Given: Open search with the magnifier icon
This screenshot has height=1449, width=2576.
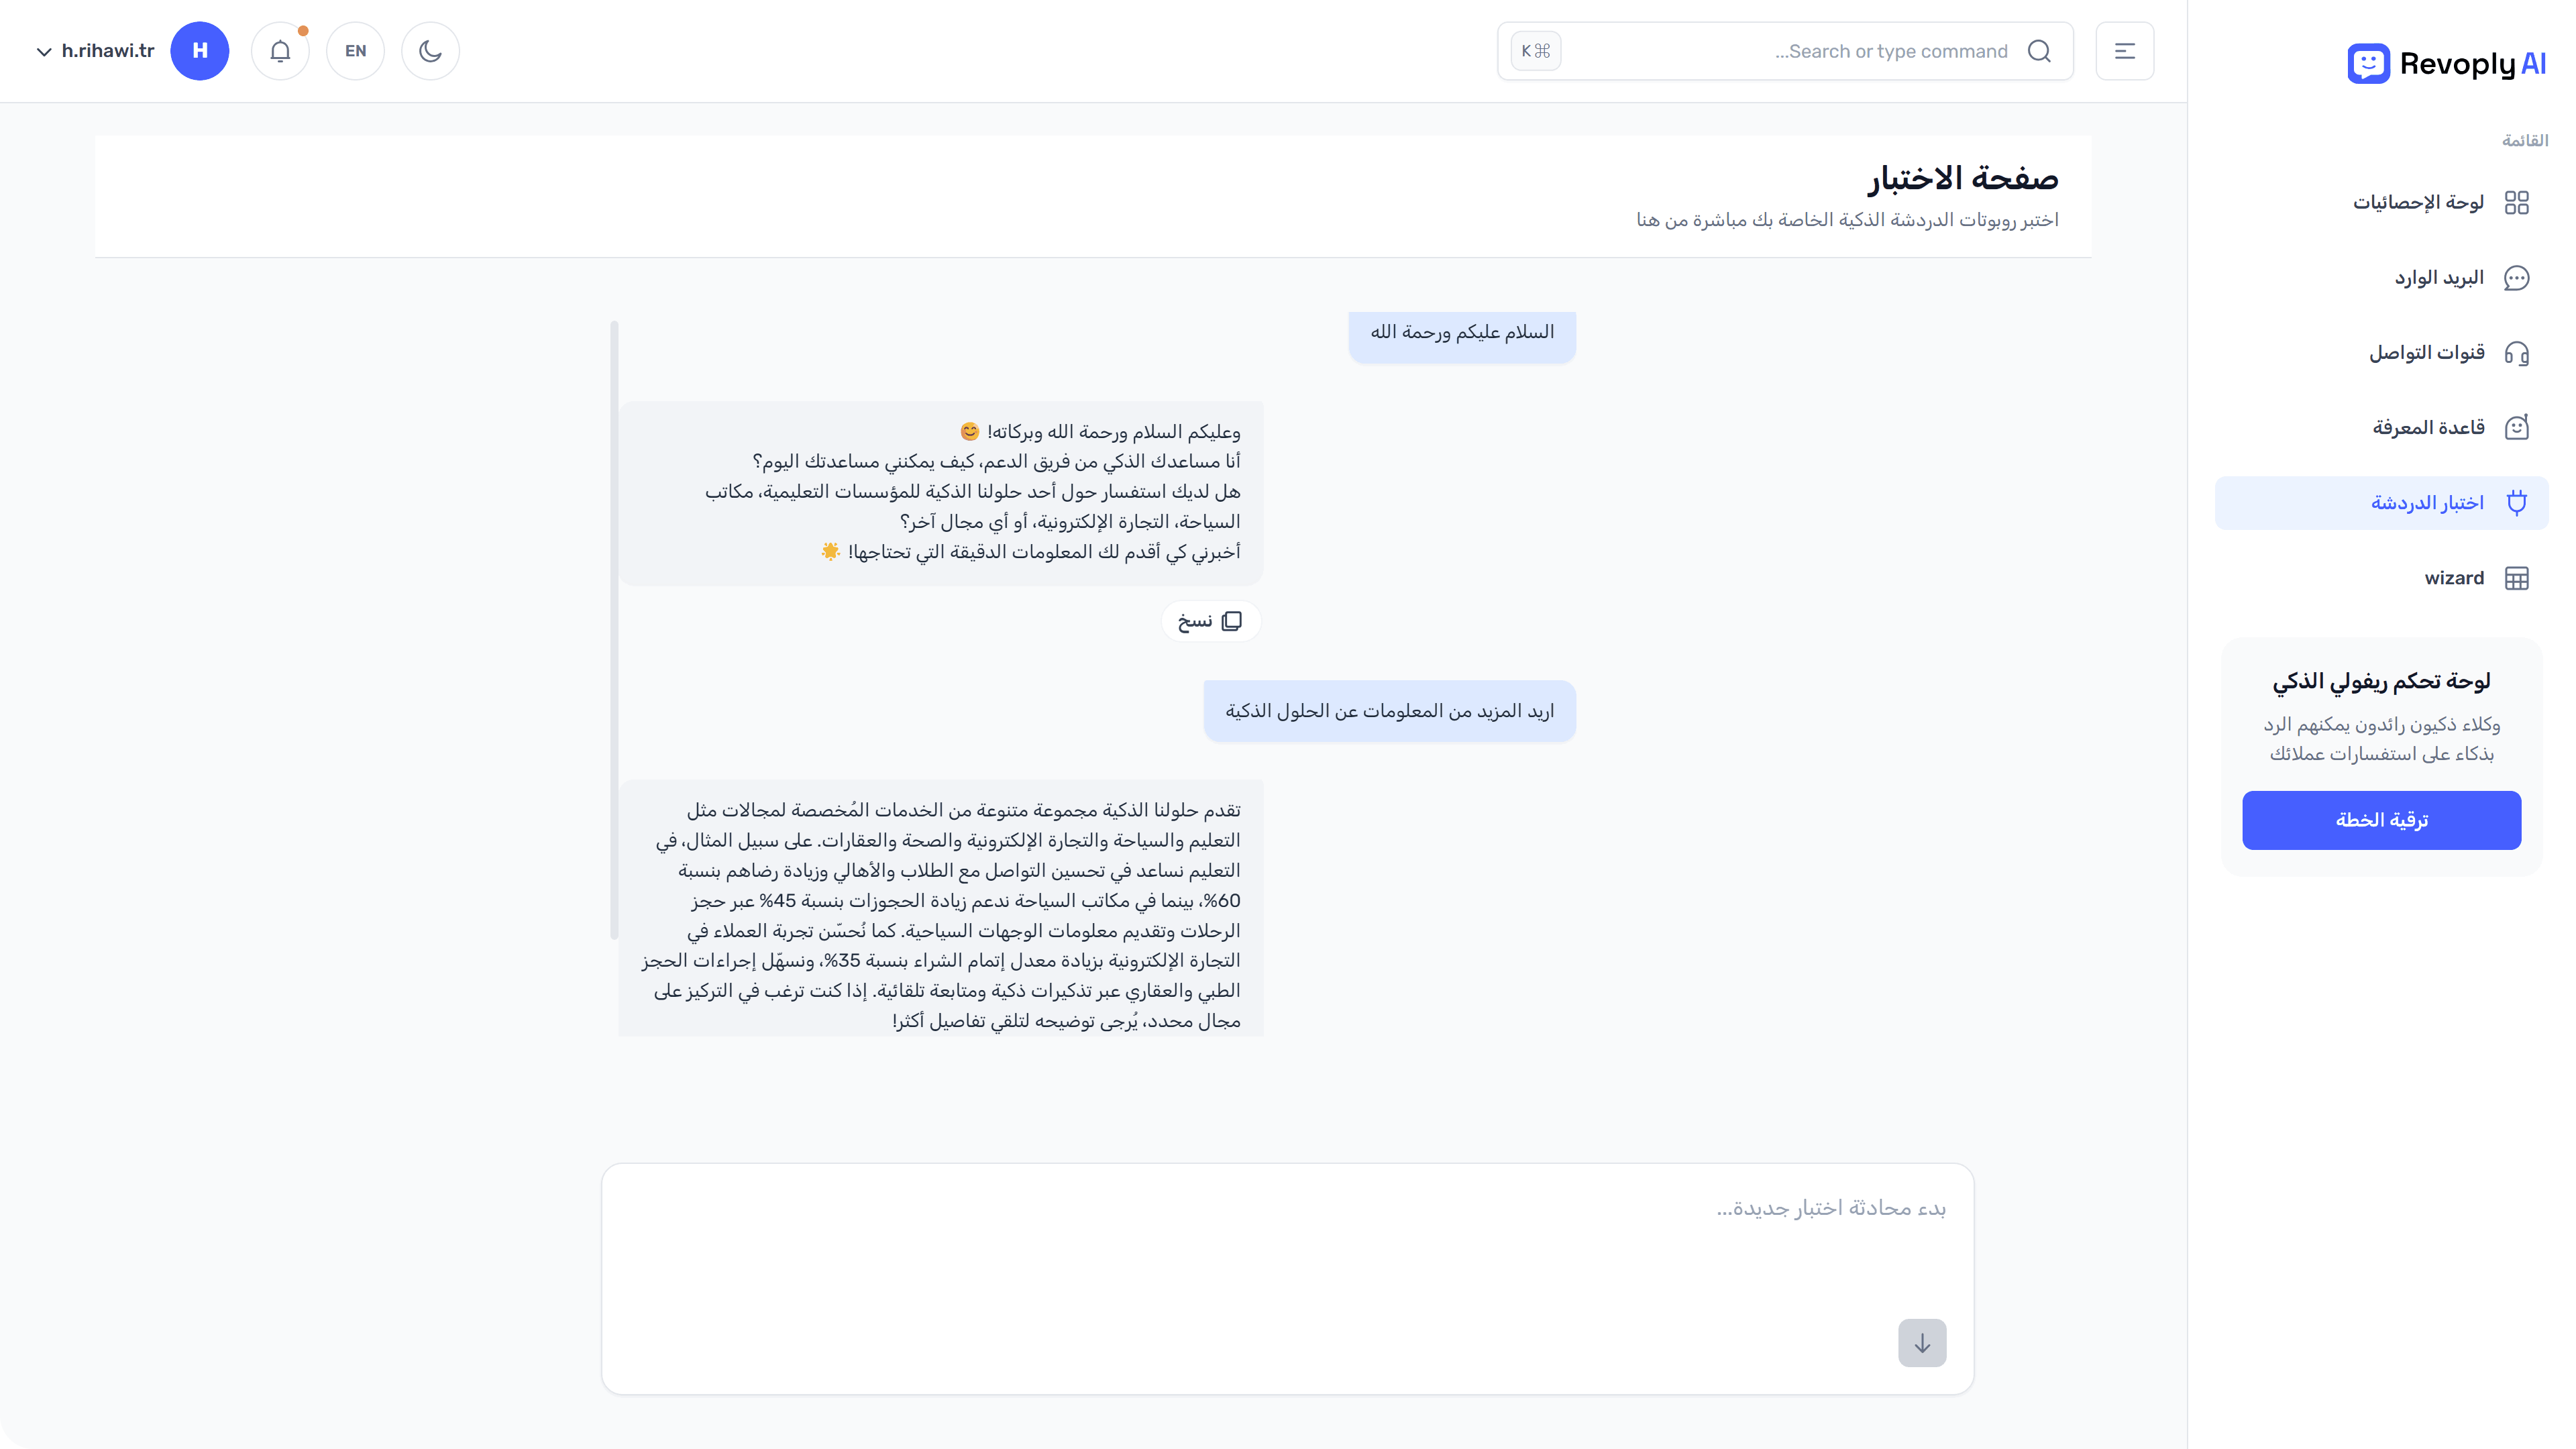Looking at the screenshot, I should tap(2040, 50).
